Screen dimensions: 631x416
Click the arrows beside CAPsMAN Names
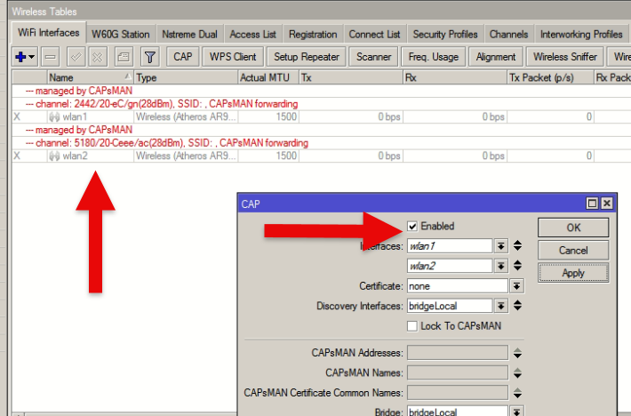coord(517,373)
